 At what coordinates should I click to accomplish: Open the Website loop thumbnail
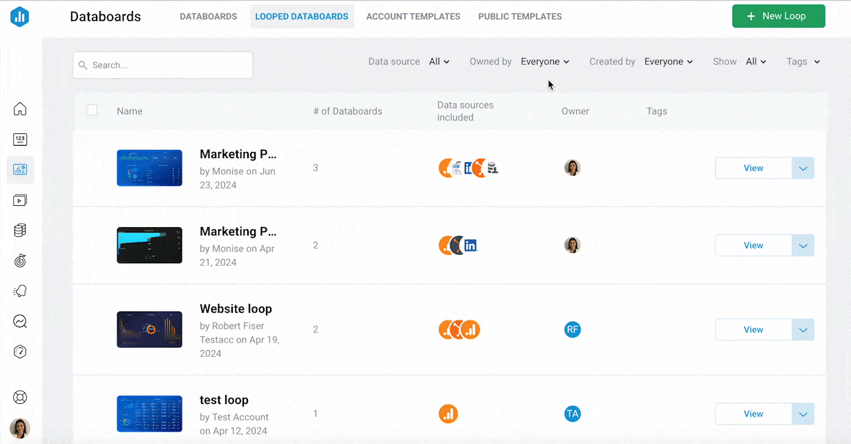(149, 329)
